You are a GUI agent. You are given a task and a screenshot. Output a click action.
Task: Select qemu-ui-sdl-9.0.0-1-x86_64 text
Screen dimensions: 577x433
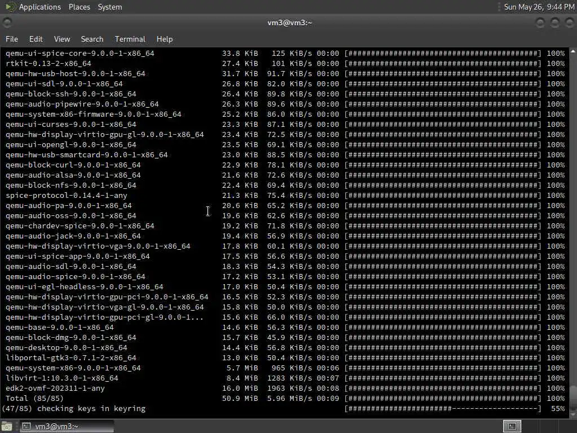pos(64,84)
